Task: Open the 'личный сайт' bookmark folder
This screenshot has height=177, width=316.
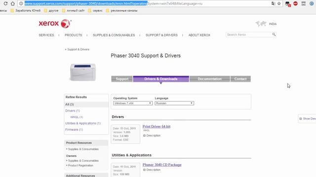Action: [x=73, y=10]
